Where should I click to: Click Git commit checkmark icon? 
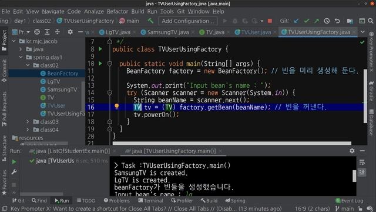[307, 21]
